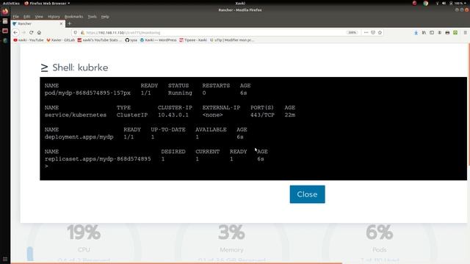Save page to Pocket icon
The image size is (470, 264).
373,32
